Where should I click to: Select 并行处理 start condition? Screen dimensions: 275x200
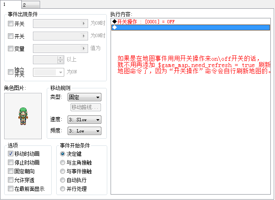63,189
